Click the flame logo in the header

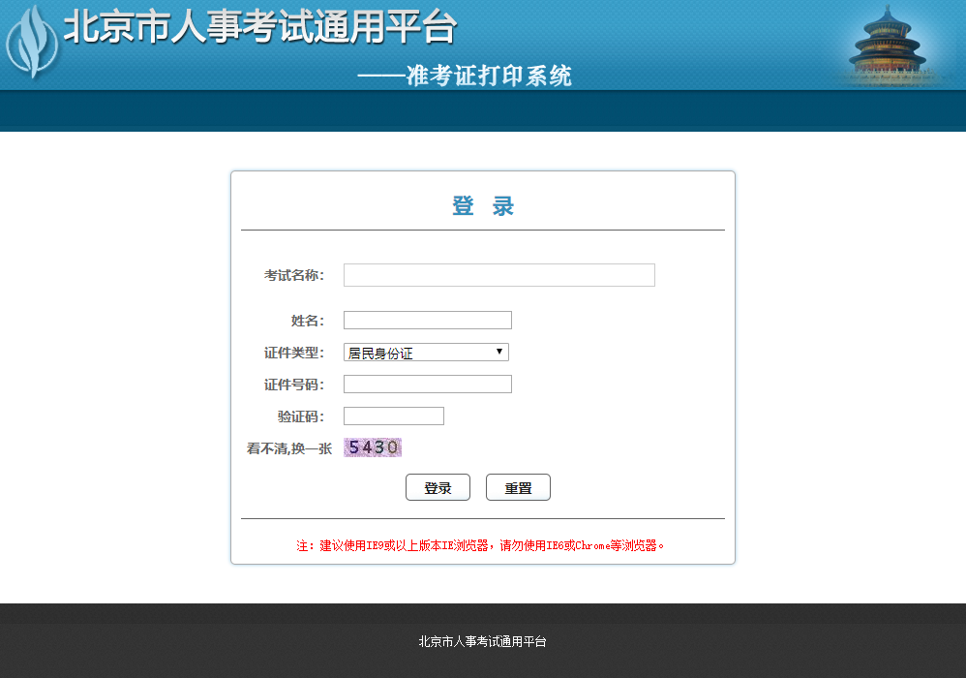(32, 43)
